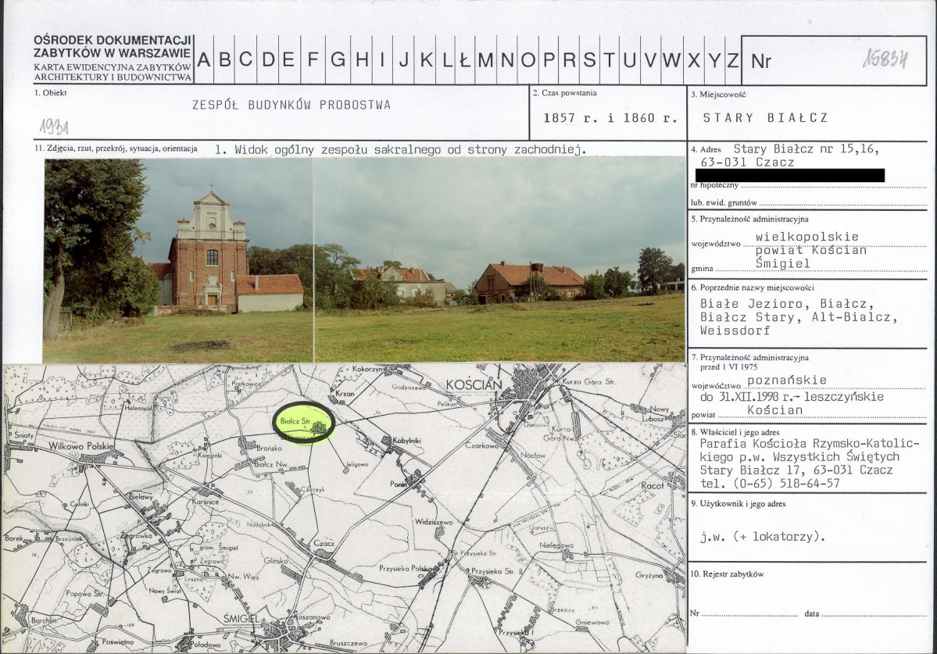
Task: Click the handwritten '1931' note
Action: click(55, 127)
